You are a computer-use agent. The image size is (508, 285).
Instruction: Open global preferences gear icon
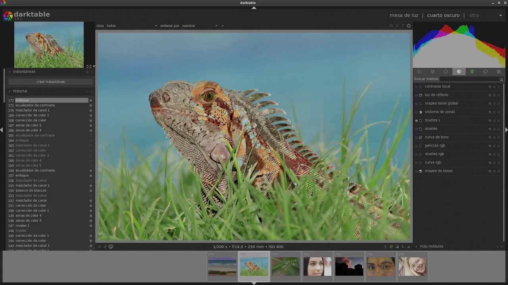pos(409,26)
